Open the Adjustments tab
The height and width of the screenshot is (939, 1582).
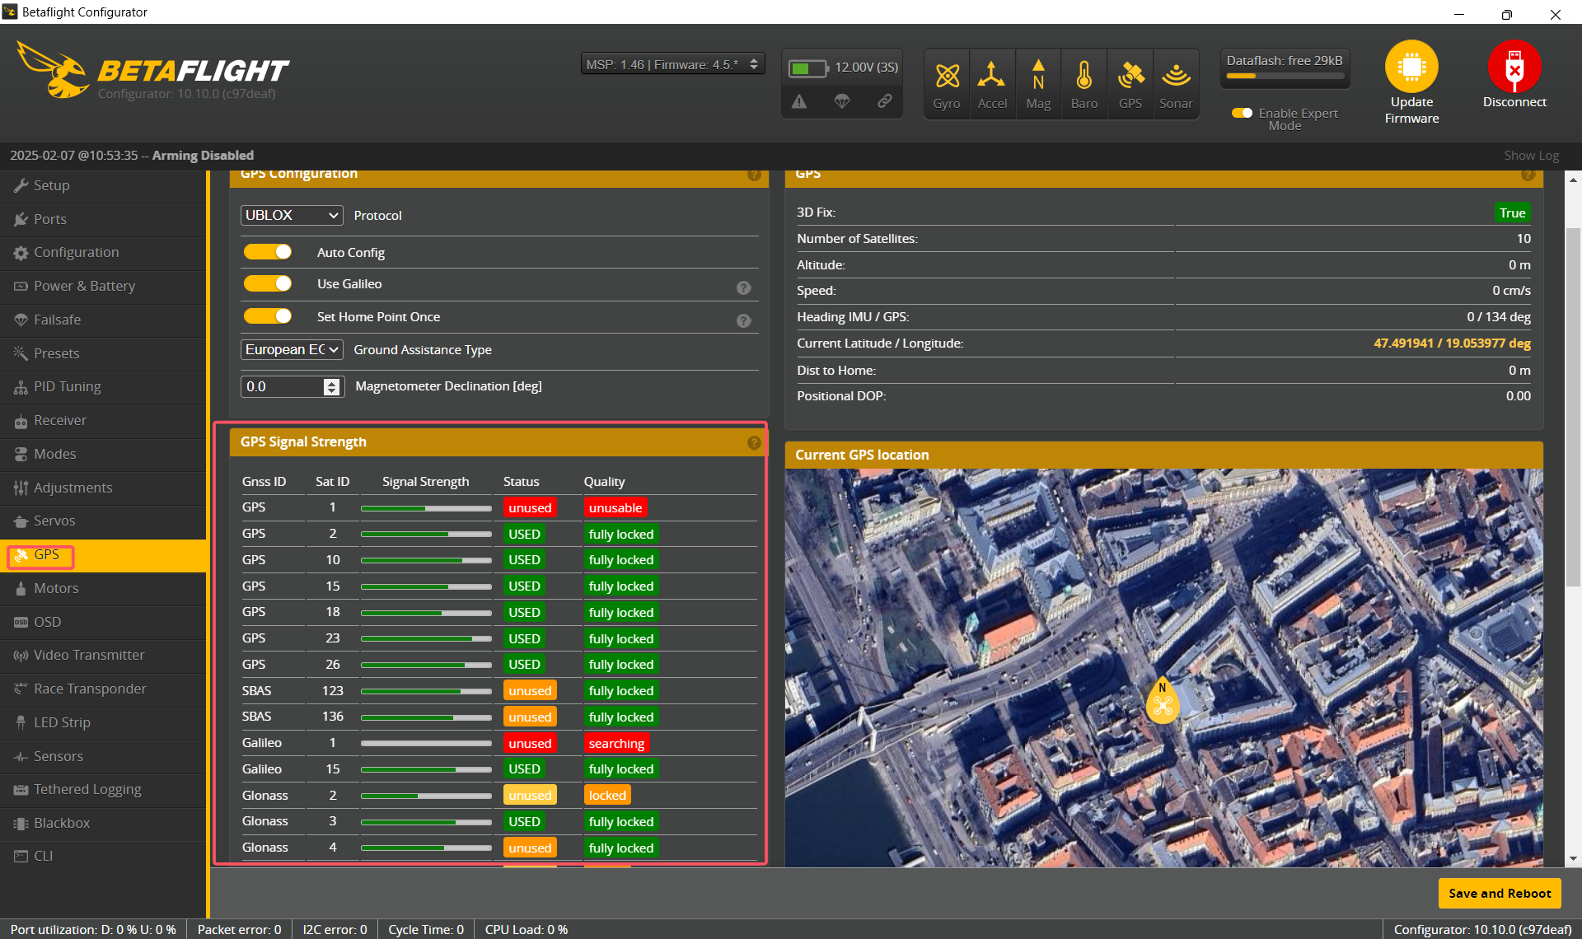tap(103, 488)
